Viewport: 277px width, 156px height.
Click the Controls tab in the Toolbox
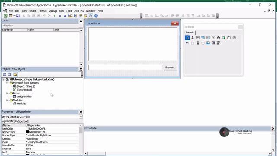190,32
